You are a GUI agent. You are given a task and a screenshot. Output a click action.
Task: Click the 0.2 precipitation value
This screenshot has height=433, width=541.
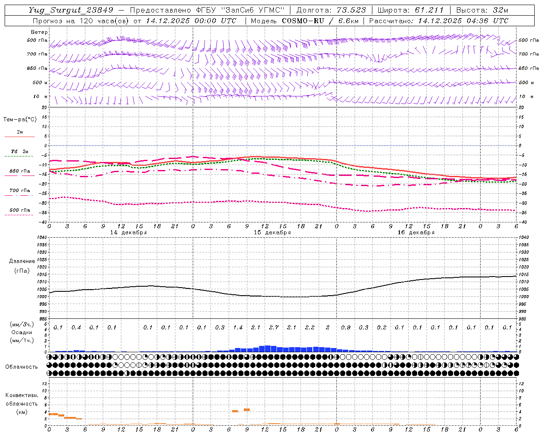[x=382, y=328]
